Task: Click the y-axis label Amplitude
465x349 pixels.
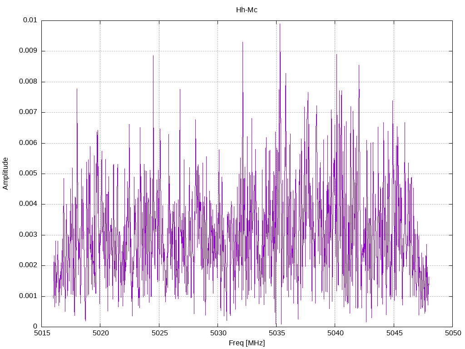Action: pos(5,174)
